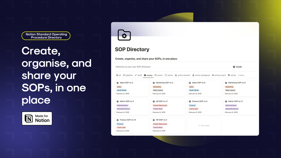
Task: Switch to the all view tab
Action: (119, 75)
